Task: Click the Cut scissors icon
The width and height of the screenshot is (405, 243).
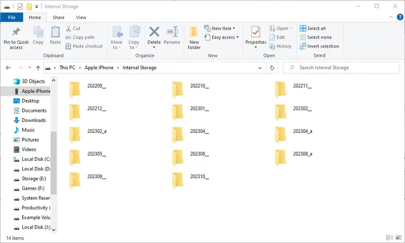Action: click(69, 28)
